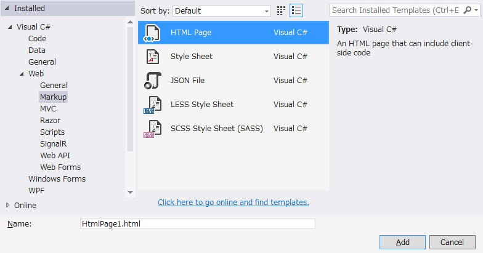Select the Razor category
The image size is (483, 253).
pyautogui.click(x=50, y=121)
